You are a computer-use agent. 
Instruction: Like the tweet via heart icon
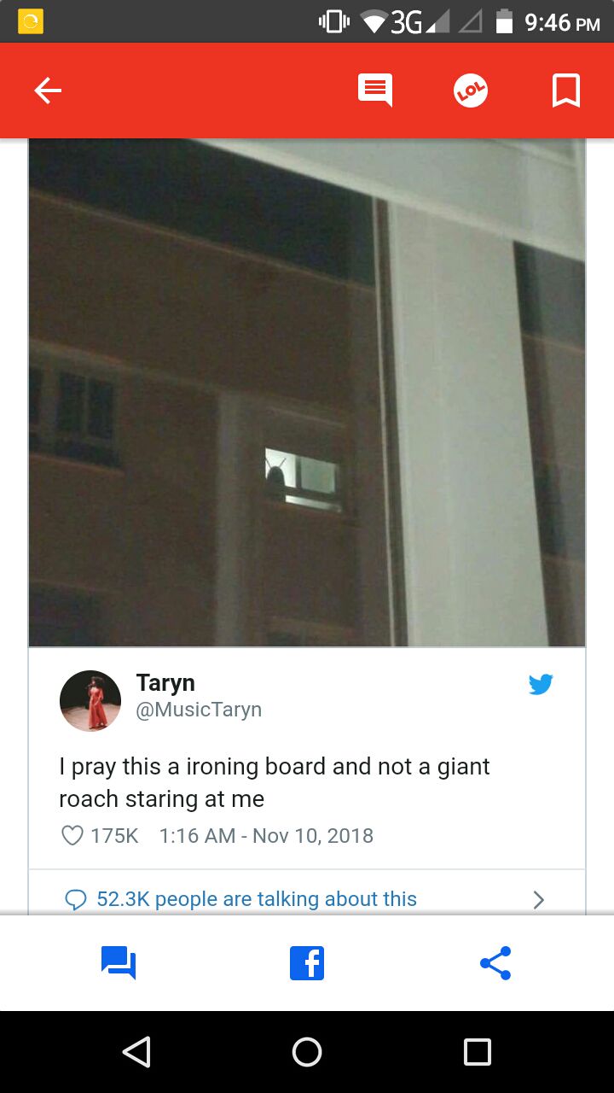click(73, 835)
